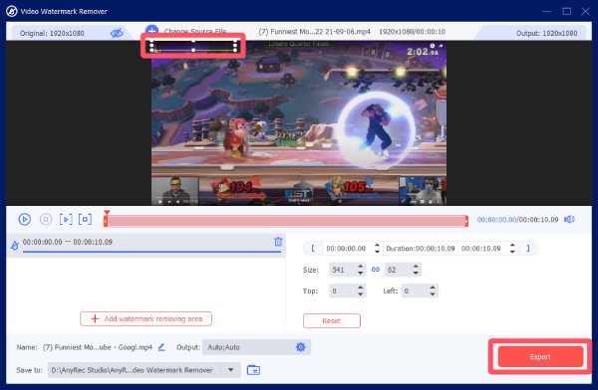Adjust the end time stepper arrows
598x390 pixels.
512,249
